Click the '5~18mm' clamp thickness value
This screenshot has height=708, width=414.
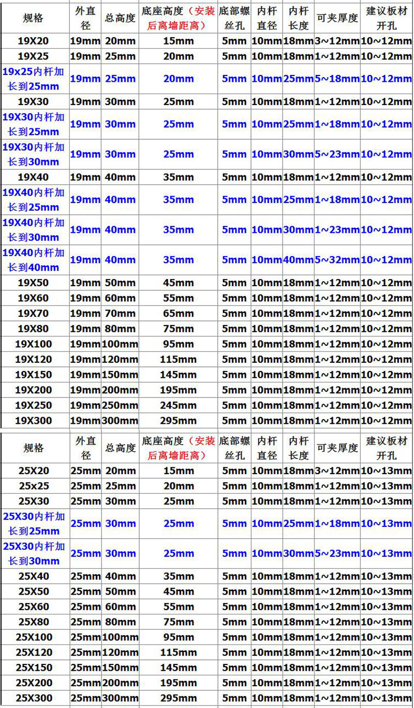click(337, 79)
